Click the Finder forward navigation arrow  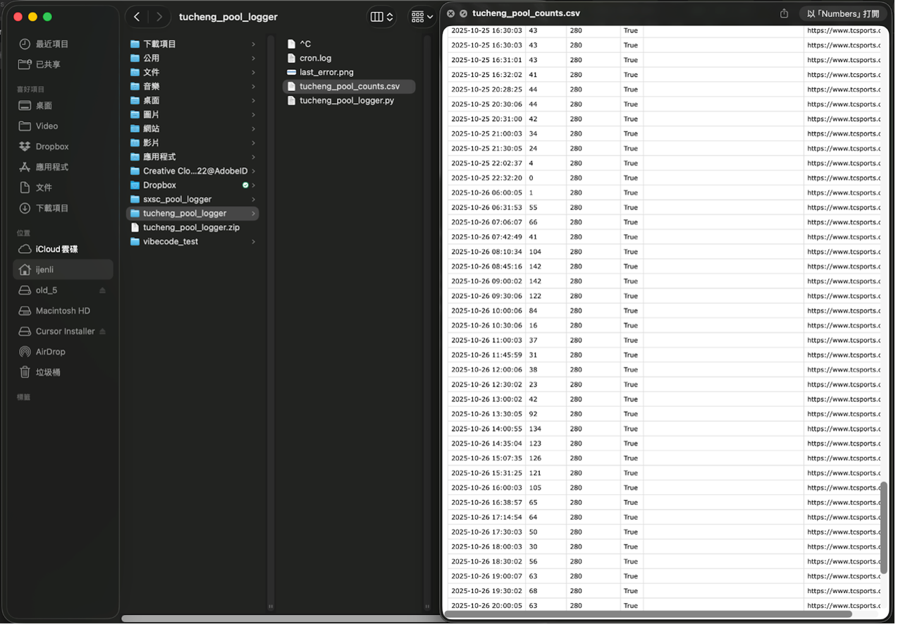pos(159,17)
